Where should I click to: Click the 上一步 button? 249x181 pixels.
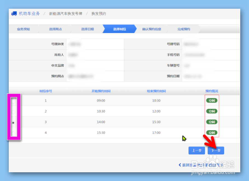(x=196, y=150)
